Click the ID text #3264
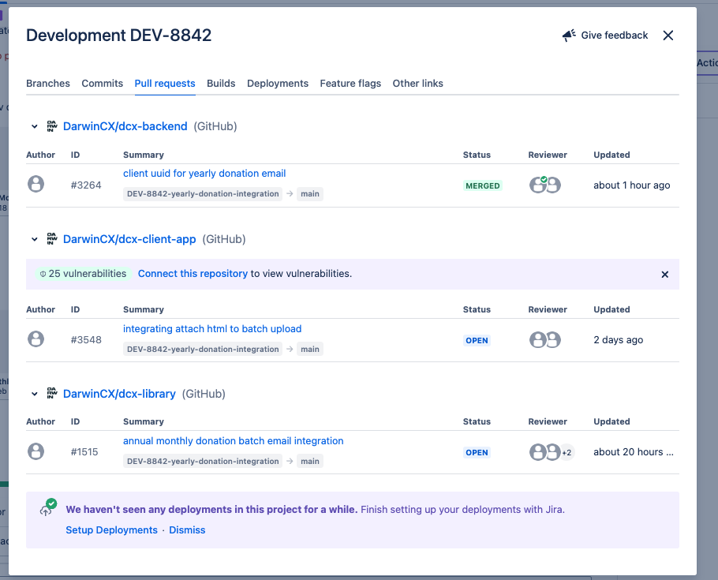Image resolution: width=718 pixels, height=580 pixels. point(86,185)
